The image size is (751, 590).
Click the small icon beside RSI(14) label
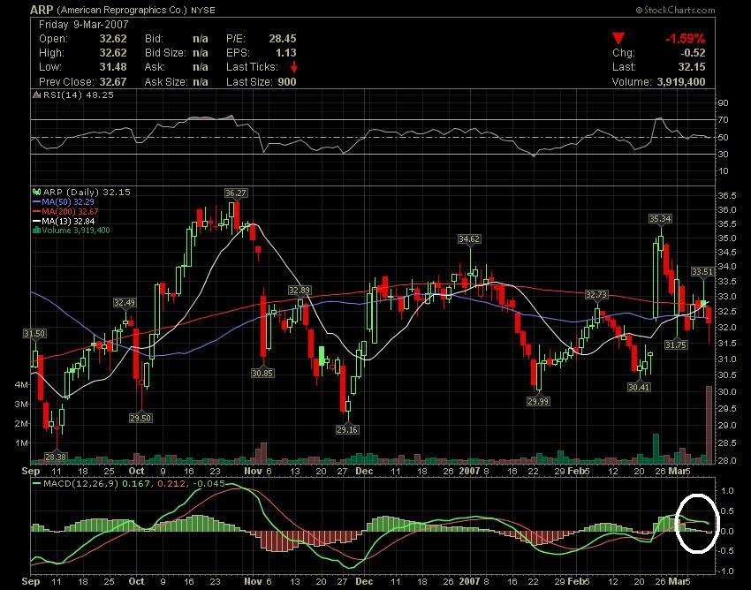click(x=37, y=95)
